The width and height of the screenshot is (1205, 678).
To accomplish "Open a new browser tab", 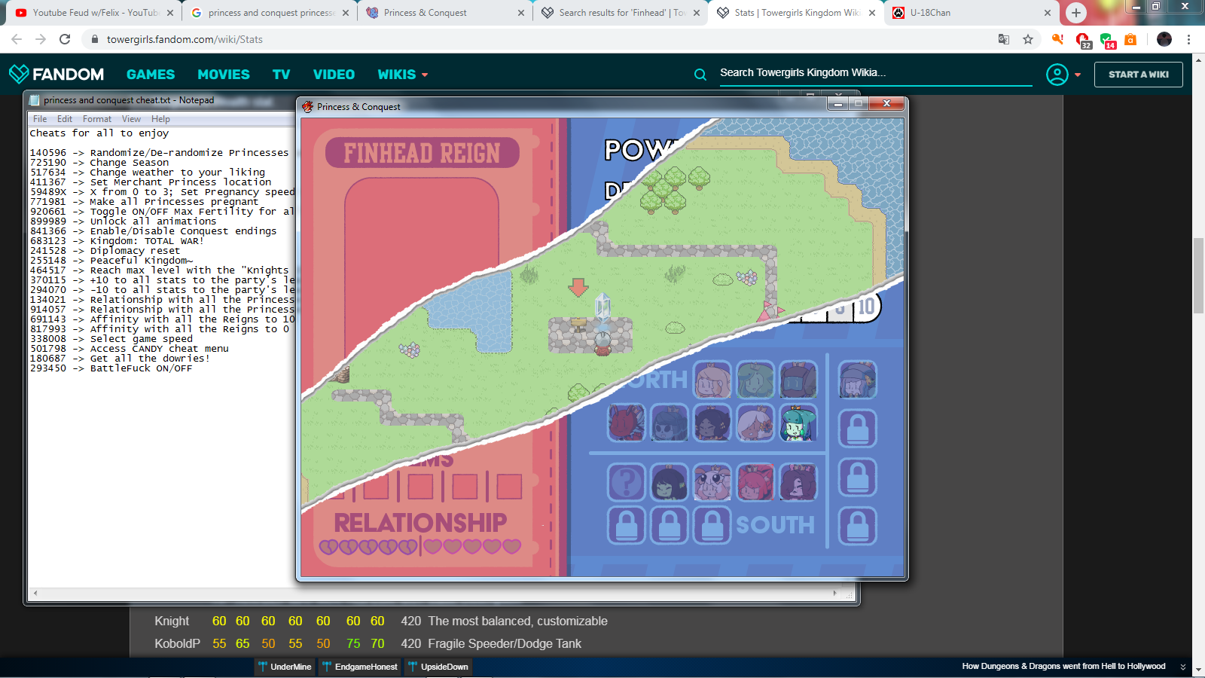I will coord(1076,13).
